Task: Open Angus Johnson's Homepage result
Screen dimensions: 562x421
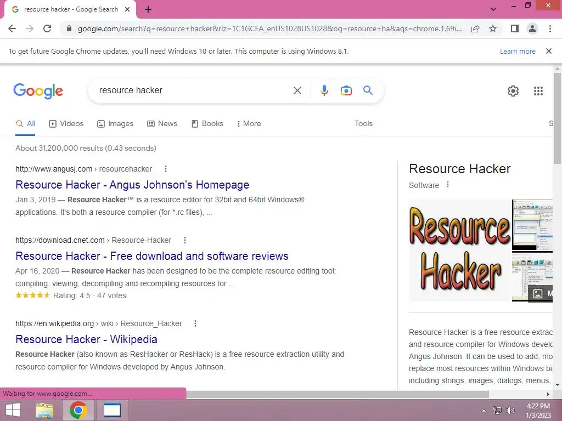Action: 132,185
